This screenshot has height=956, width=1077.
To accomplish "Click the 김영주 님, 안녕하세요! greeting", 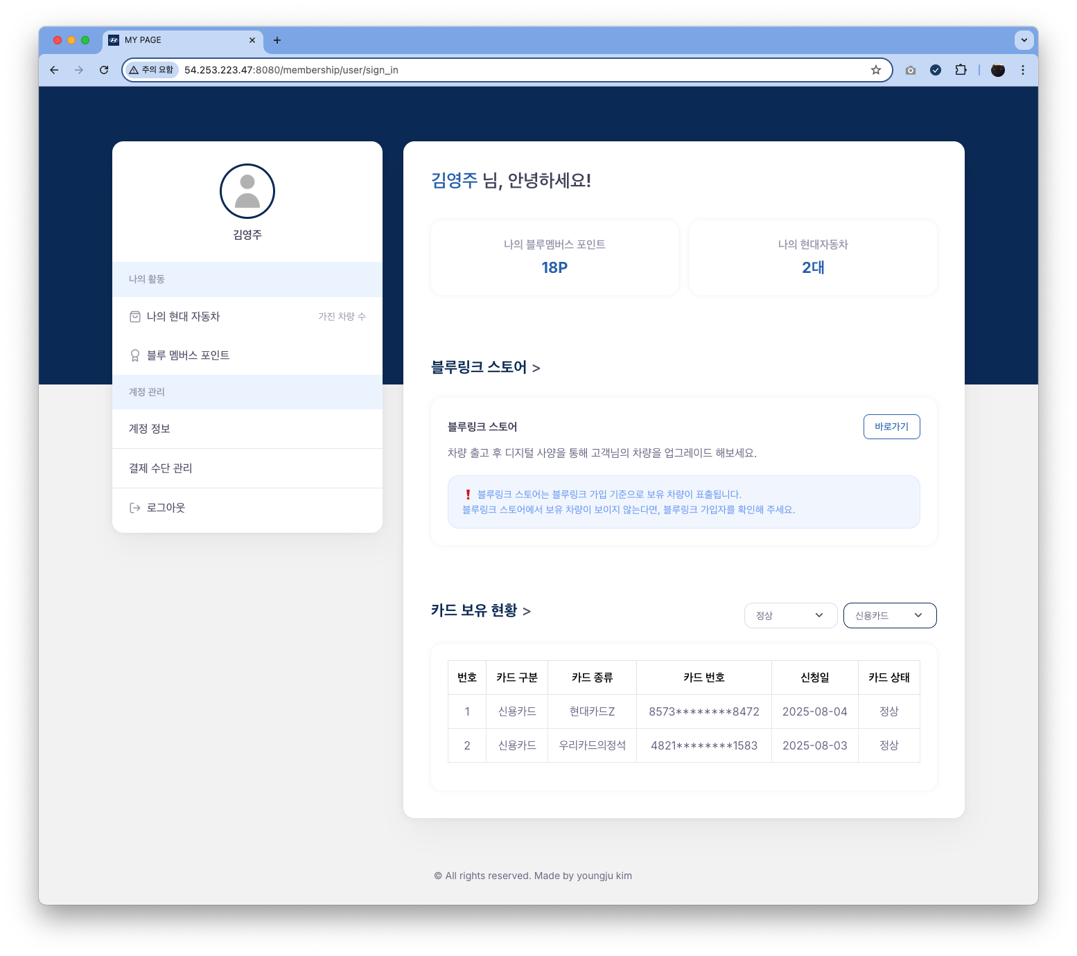I will pos(511,181).
